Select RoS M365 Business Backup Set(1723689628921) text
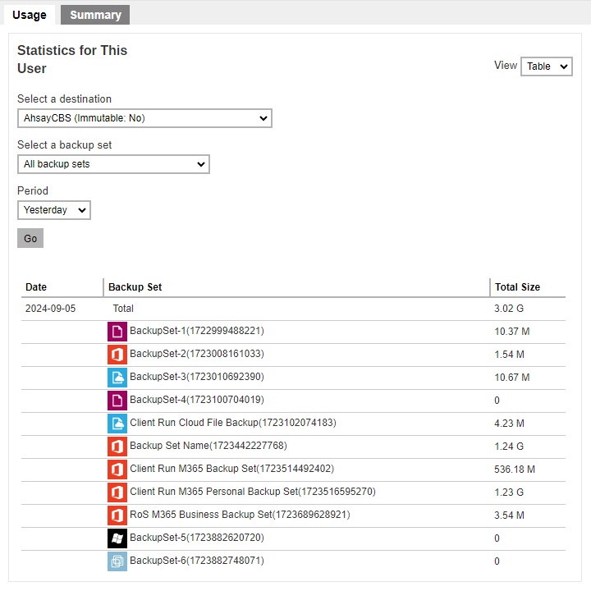Image resolution: width=591 pixels, height=591 pixels. coord(240,515)
